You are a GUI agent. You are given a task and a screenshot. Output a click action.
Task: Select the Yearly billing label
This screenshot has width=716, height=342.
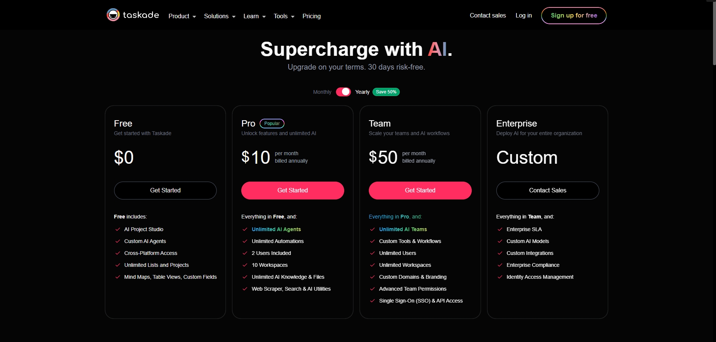point(362,92)
